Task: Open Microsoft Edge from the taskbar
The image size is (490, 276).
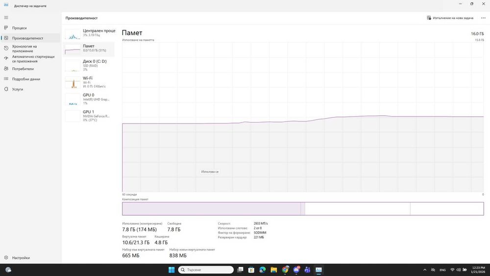Action: click(263, 270)
